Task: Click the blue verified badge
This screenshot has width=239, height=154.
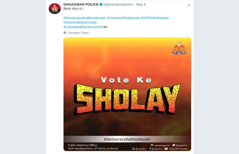Action: [101, 5]
